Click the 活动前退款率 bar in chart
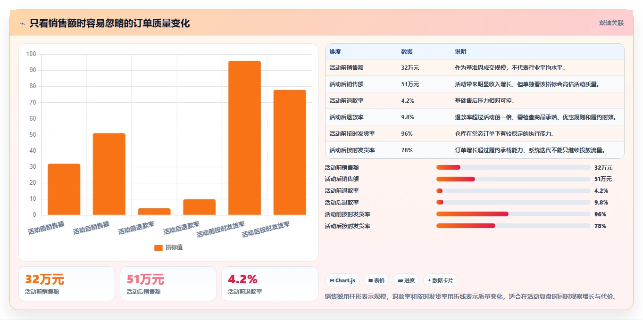Viewport: 643px width, 320px height. point(154,212)
